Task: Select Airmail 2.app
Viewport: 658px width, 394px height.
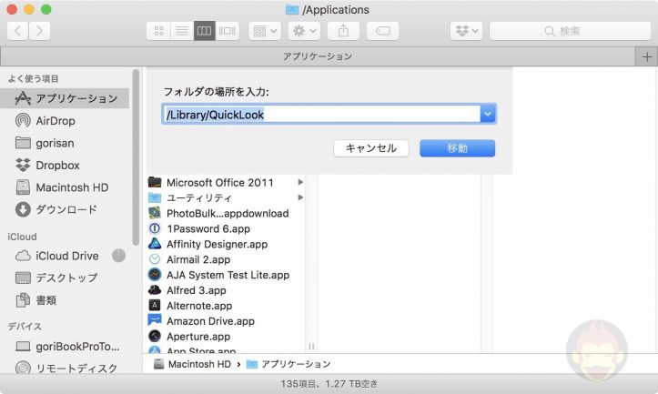Action: 198,259
